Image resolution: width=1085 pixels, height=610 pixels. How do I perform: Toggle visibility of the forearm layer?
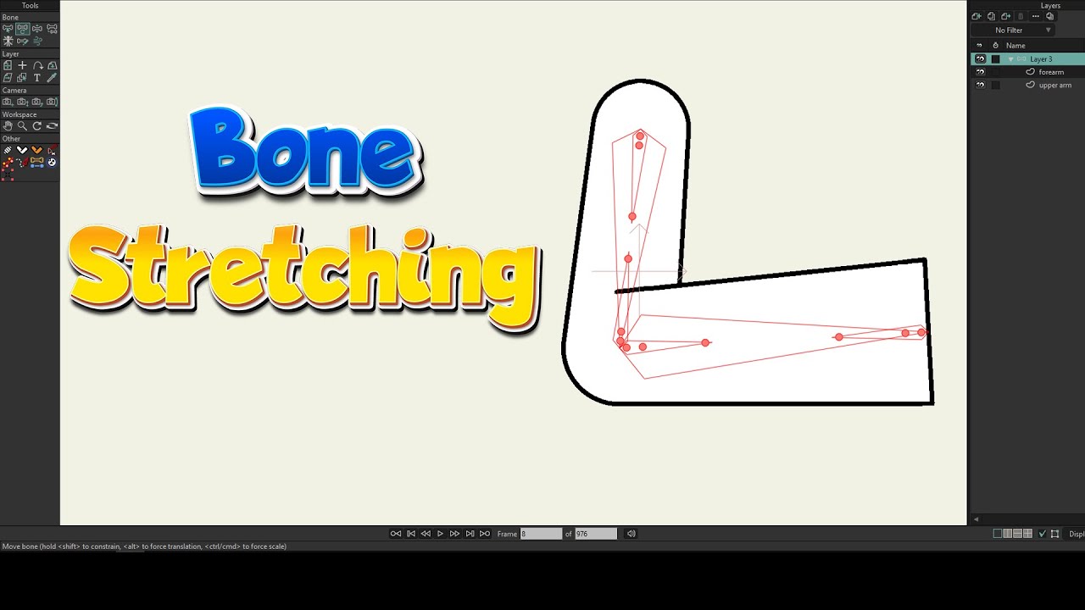tap(981, 72)
